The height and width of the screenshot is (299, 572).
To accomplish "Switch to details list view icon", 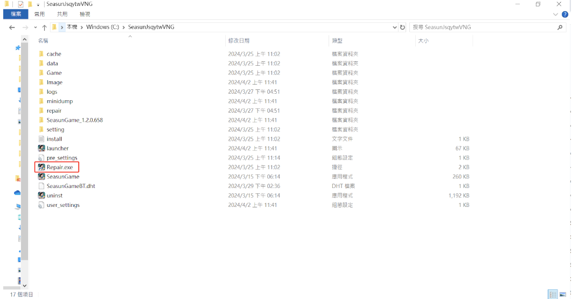I will click(x=553, y=294).
